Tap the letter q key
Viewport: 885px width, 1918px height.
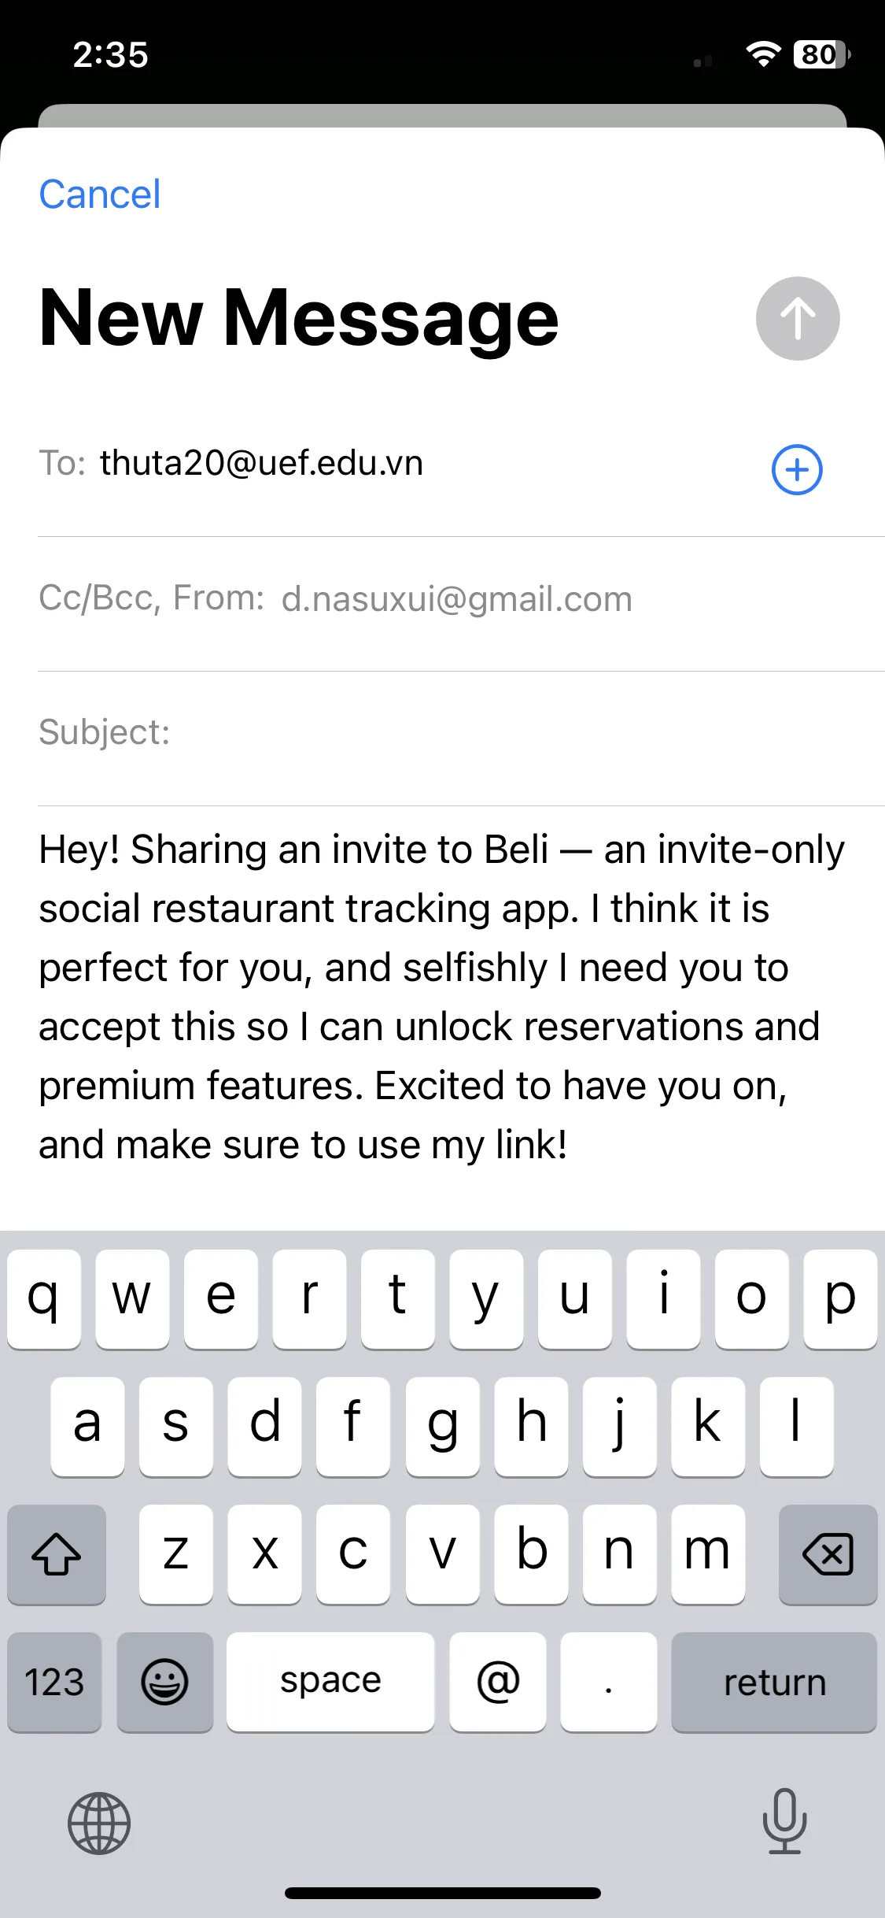44,1299
